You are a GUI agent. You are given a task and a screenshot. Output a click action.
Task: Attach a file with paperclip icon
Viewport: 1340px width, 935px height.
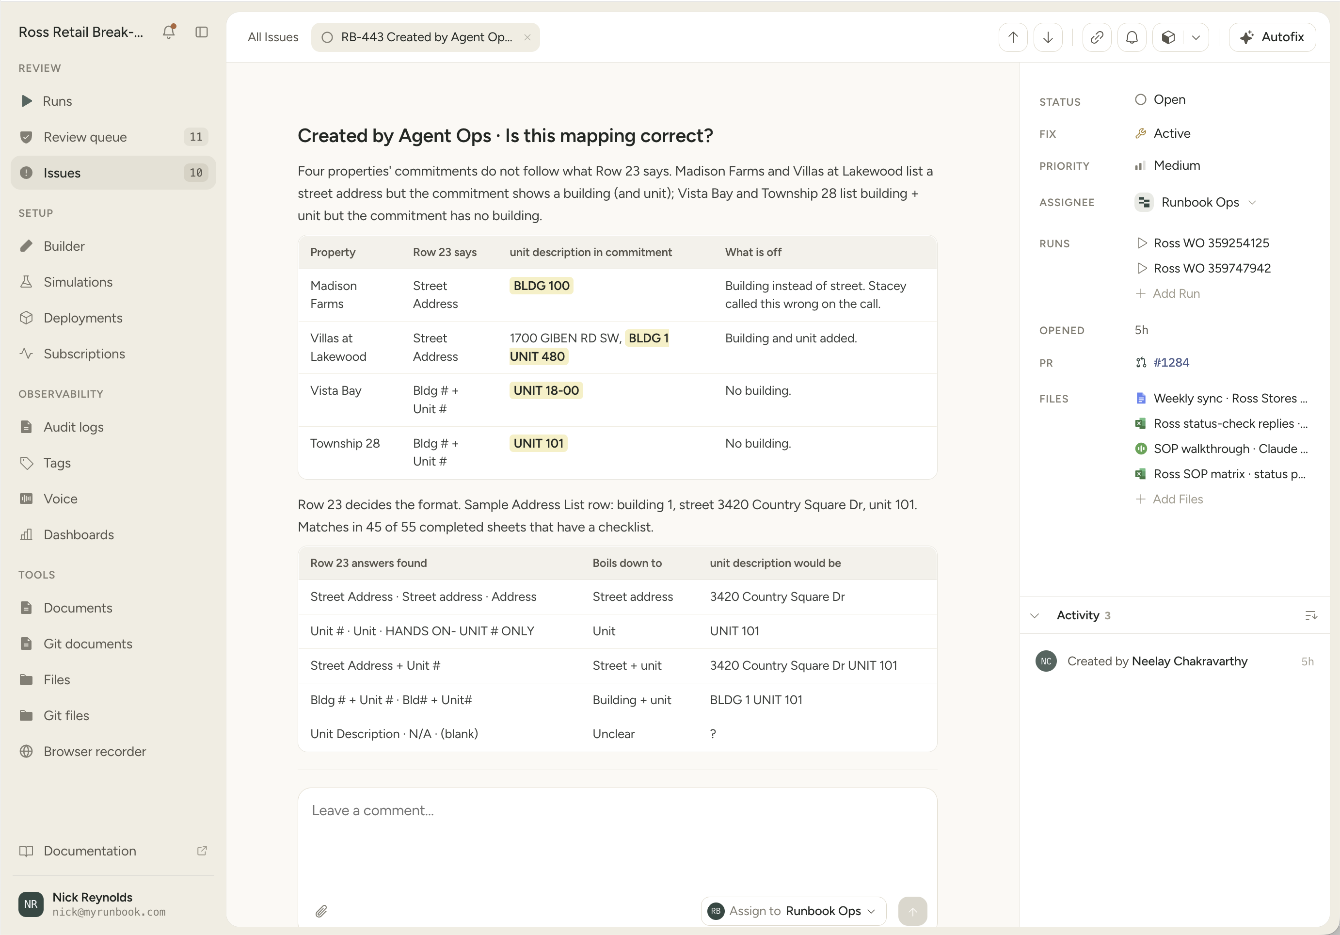321,910
